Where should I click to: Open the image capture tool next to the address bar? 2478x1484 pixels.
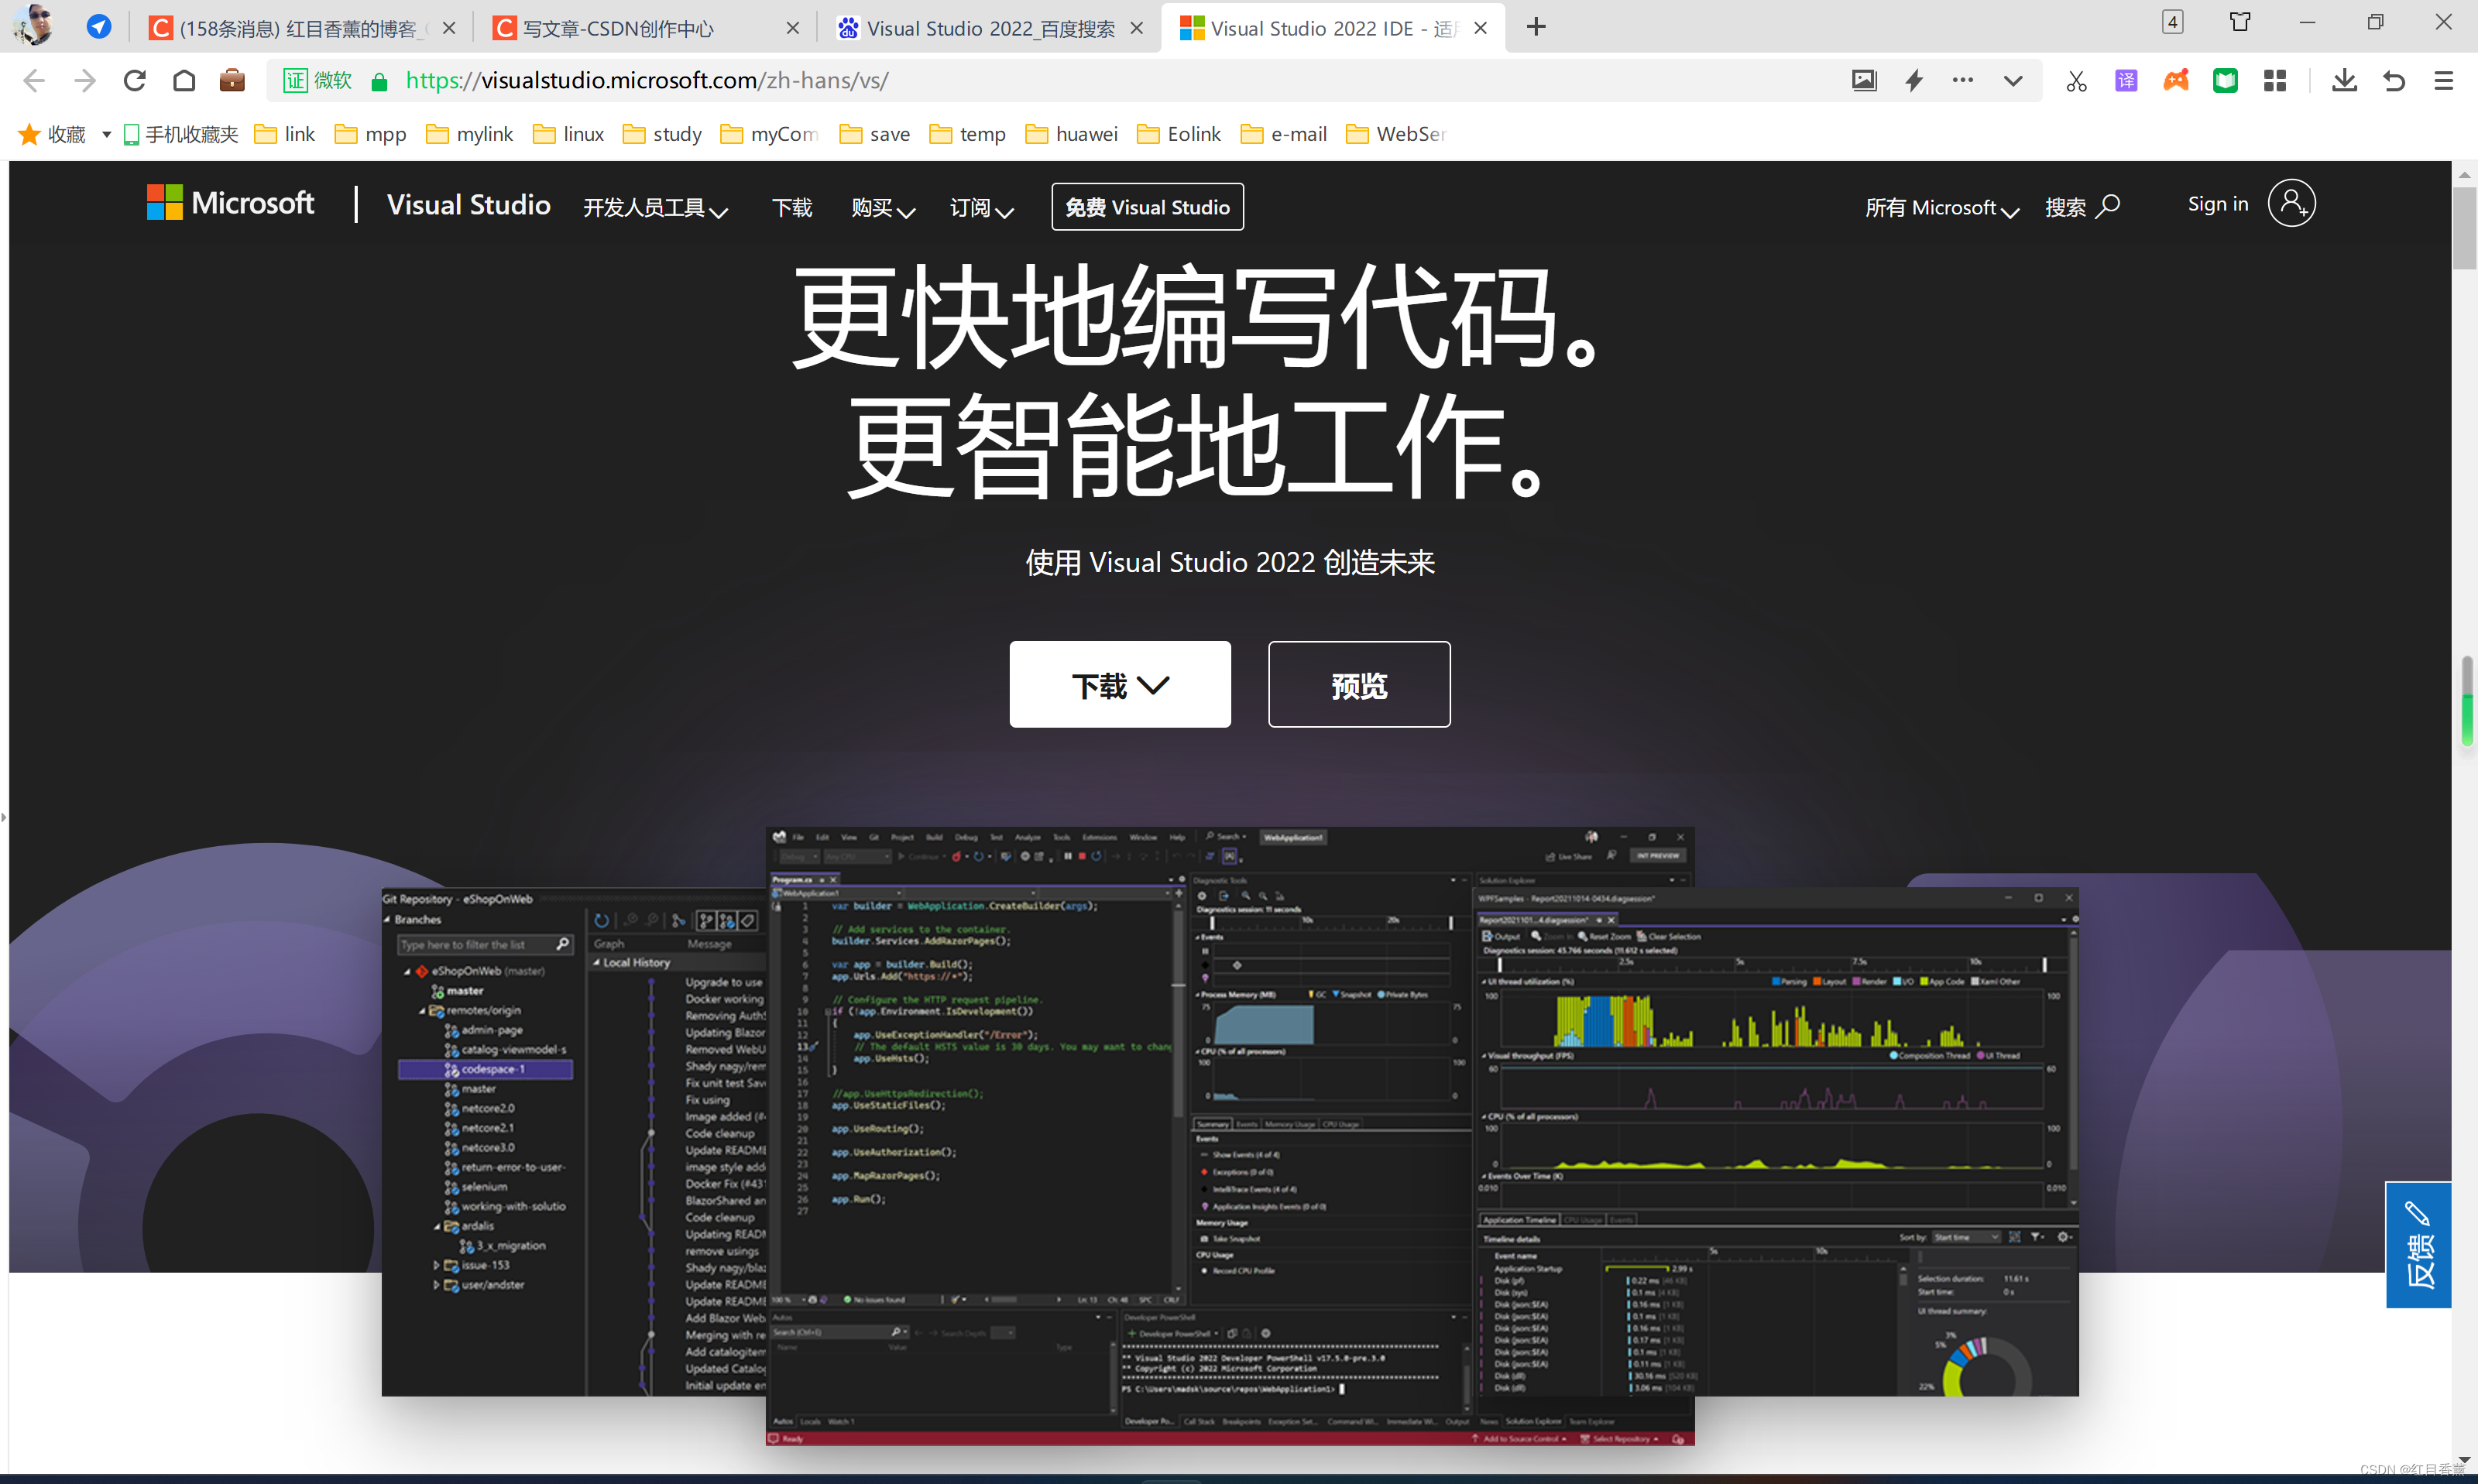1863,81
